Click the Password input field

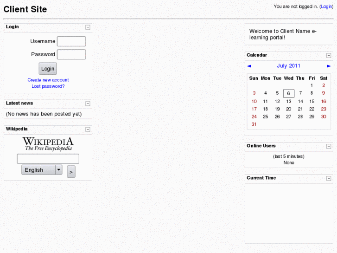pyautogui.click(x=71, y=54)
